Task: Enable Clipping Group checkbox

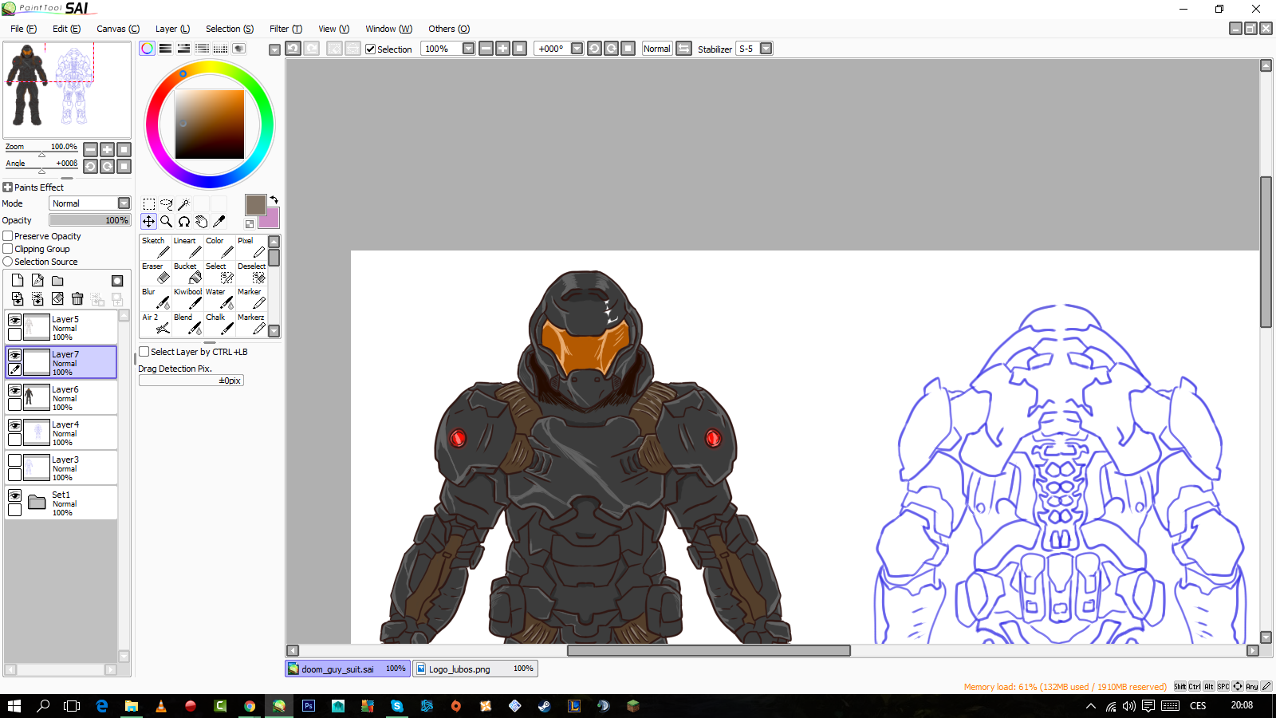Action: pyautogui.click(x=8, y=249)
